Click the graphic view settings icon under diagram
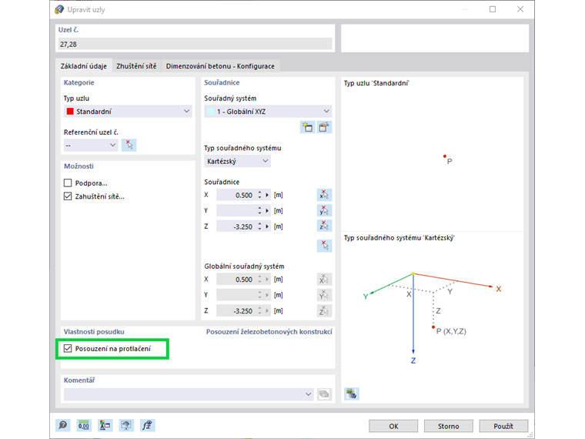 [x=352, y=394]
